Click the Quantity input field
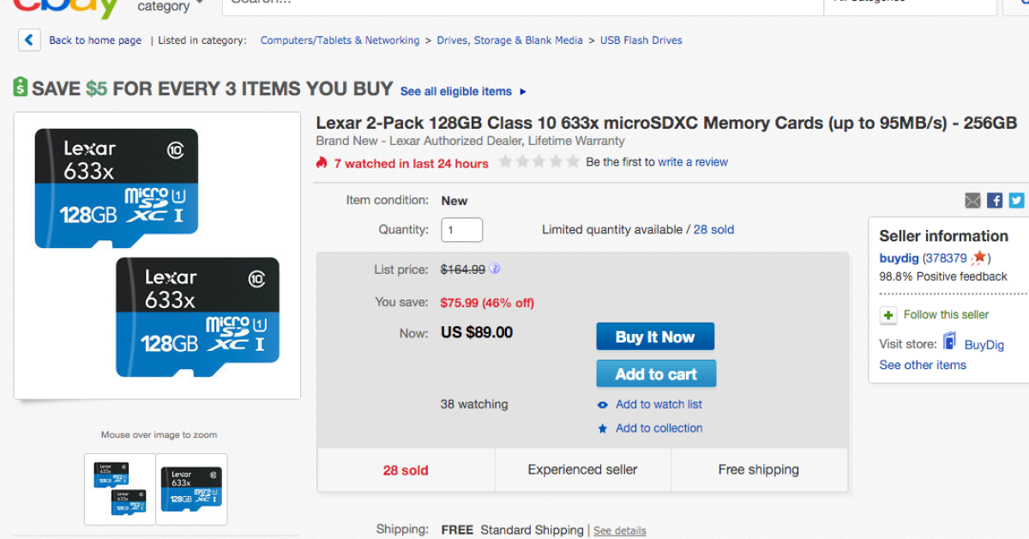The height and width of the screenshot is (539, 1029). tap(461, 230)
